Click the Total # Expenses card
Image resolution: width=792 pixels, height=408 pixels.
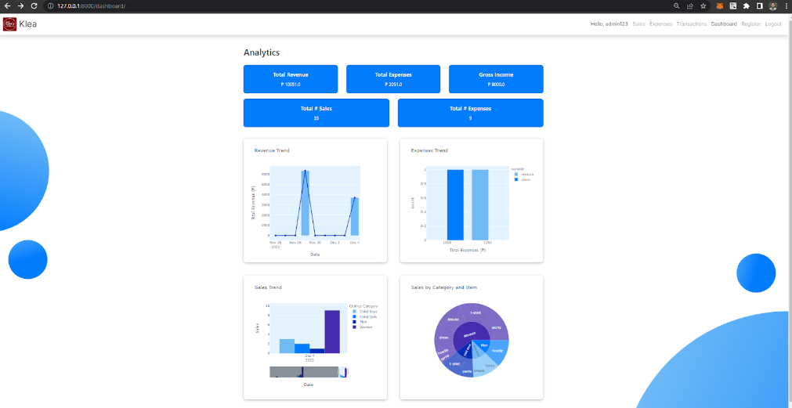(x=470, y=113)
